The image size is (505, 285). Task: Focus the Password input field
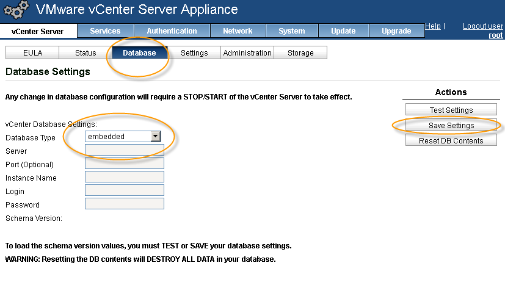(125, 203)
